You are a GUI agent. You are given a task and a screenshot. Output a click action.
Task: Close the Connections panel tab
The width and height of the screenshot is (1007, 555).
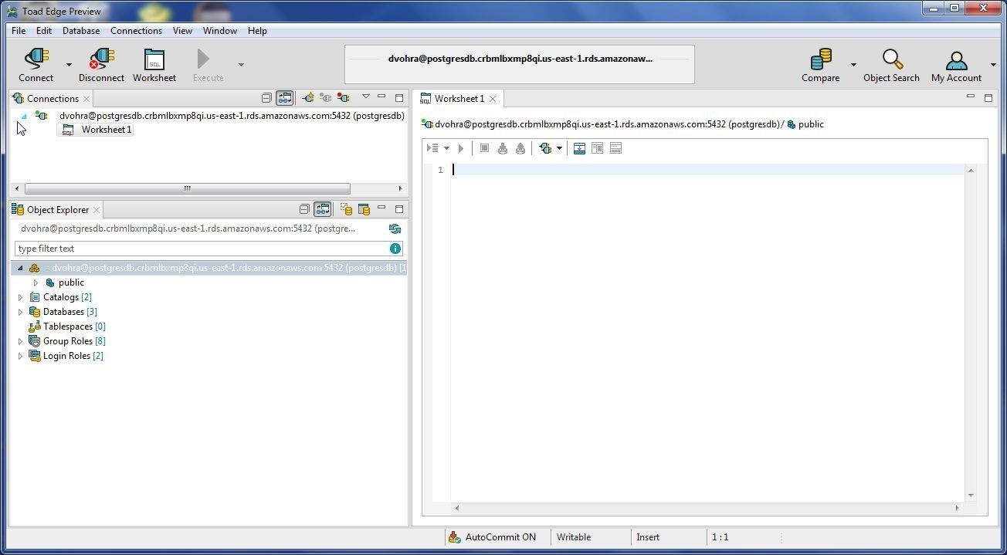(86, 99)
